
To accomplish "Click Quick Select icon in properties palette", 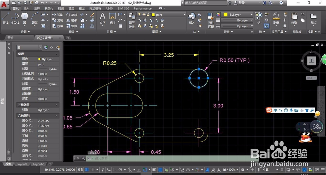I will tap(58, 48).
